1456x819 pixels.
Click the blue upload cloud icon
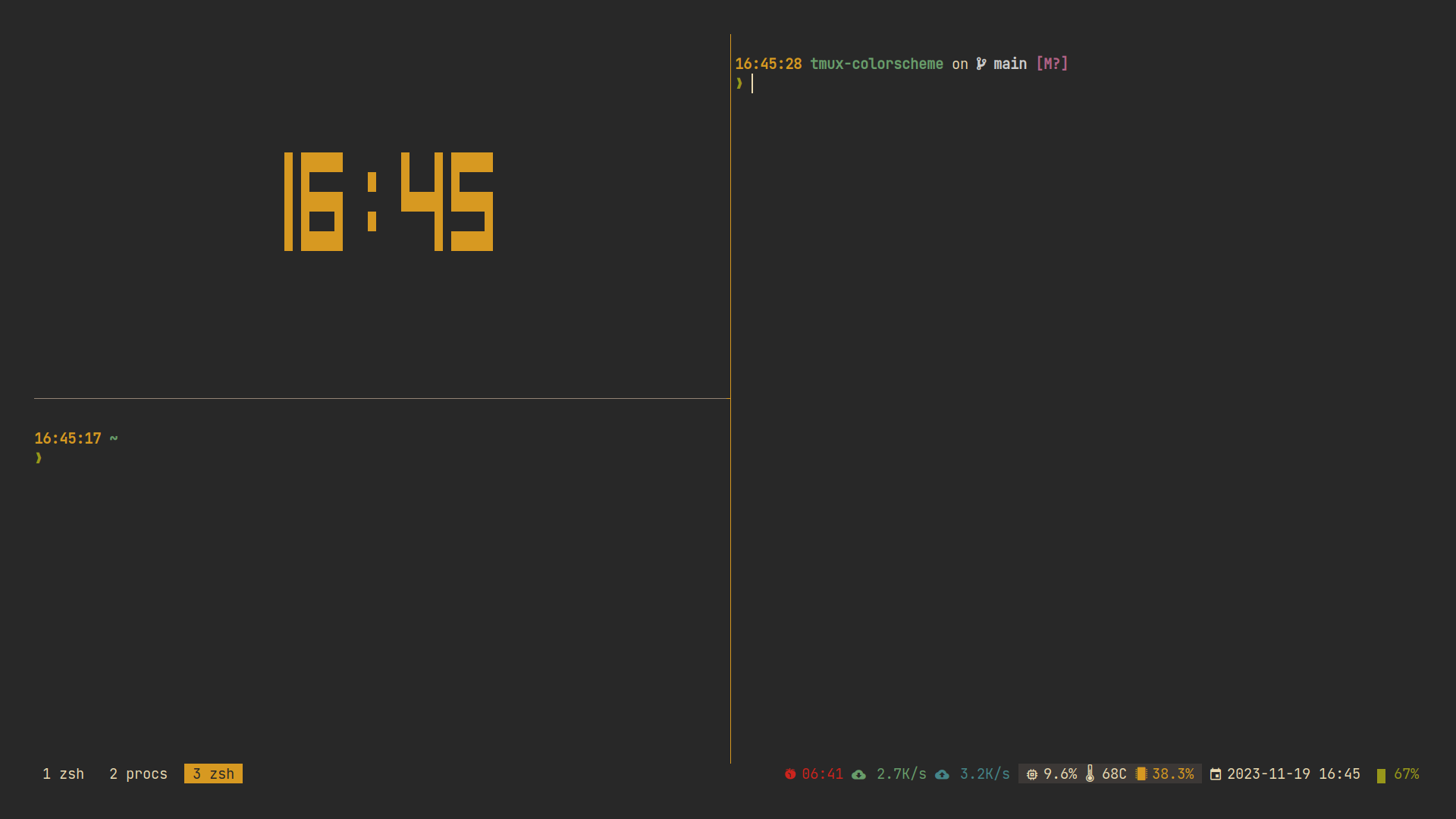[942, 774]
